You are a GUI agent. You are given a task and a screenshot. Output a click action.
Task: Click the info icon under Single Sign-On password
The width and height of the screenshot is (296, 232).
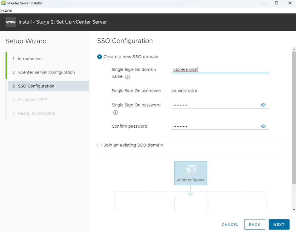point(116,113)
